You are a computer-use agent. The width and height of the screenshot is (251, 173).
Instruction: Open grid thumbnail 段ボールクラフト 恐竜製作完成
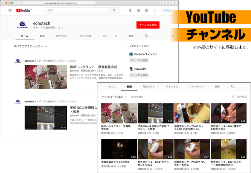119,113
